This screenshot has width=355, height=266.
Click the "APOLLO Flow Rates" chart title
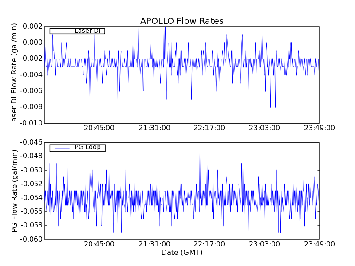point(182,21)
